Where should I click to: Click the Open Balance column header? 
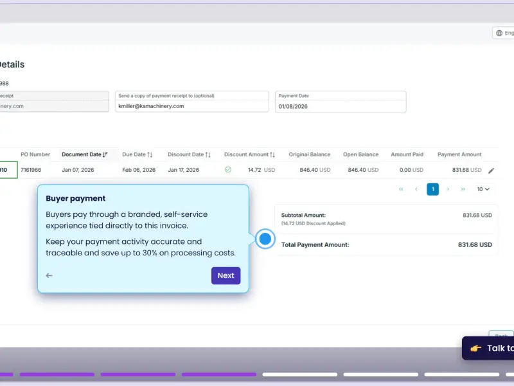click(x=360, y=154)
